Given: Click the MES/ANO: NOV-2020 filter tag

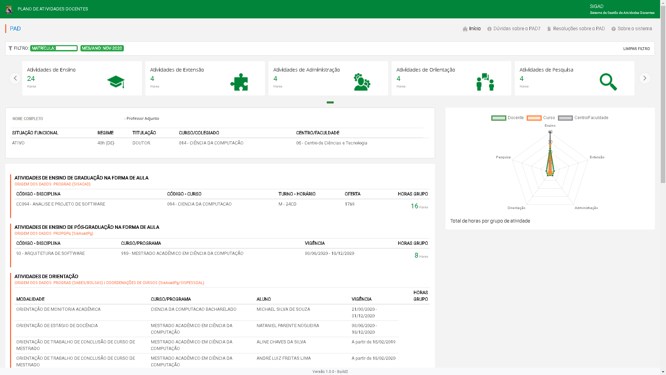Looking at the screenshot, I should coord(102,48).
